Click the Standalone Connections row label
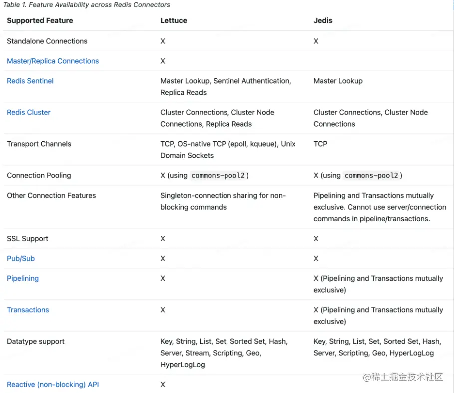454x393 pixels. 47,41
